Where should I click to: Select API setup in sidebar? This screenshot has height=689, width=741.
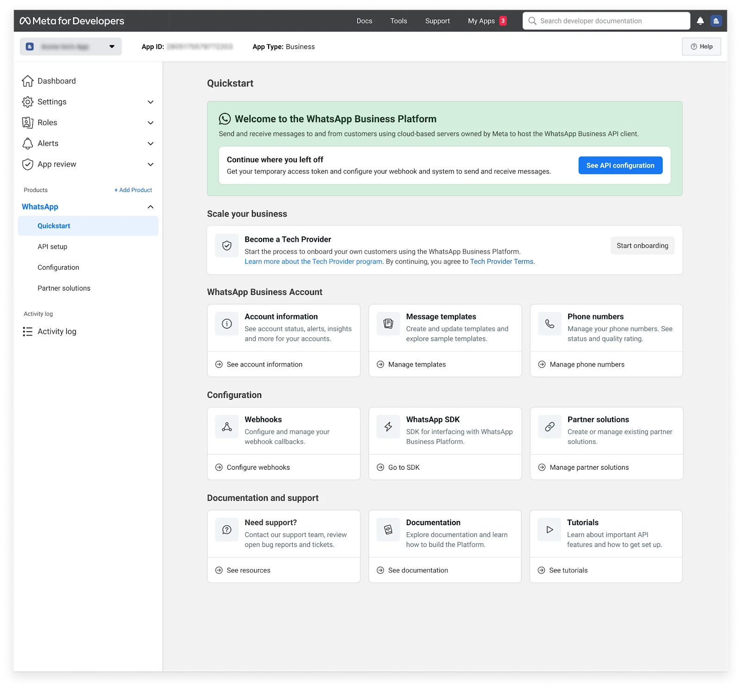pos(52,247)
